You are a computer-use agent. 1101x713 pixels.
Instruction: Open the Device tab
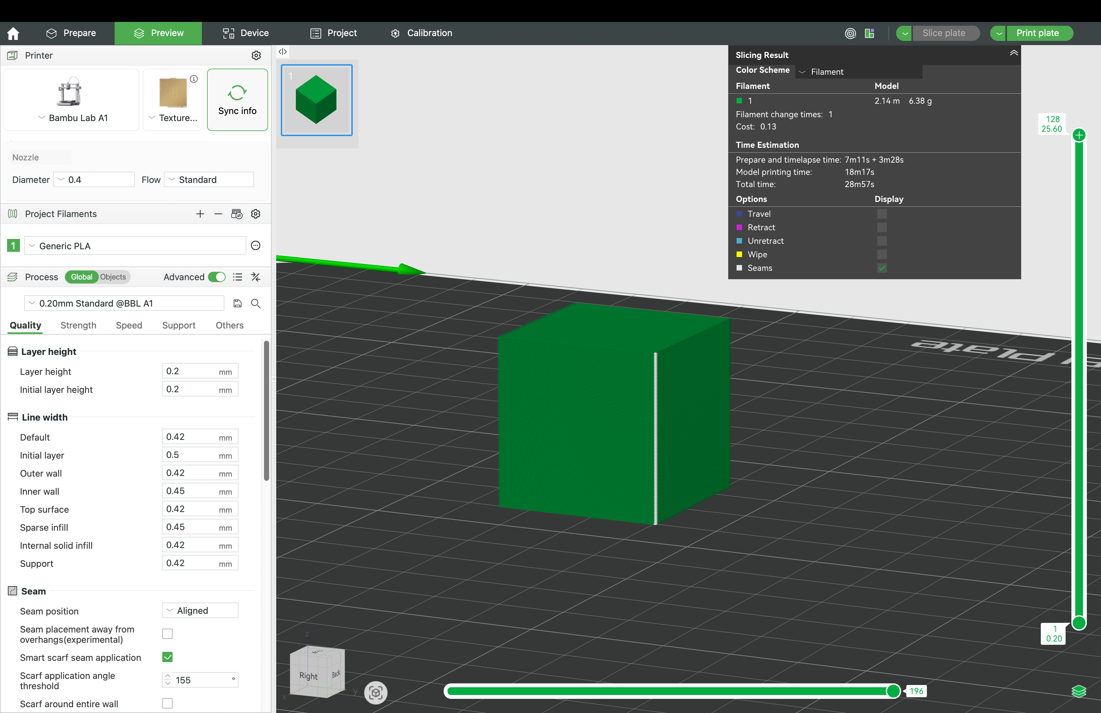(246, 33)
